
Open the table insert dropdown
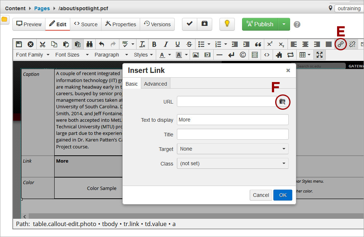click(x=305, y=55)
